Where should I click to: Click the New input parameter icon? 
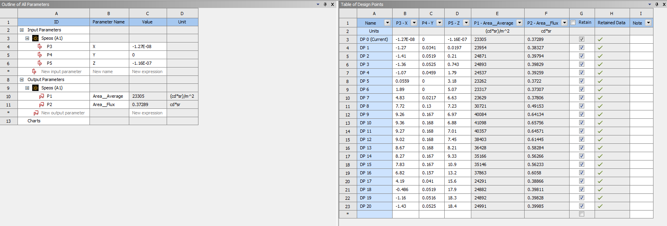click(x=34, y=71)
